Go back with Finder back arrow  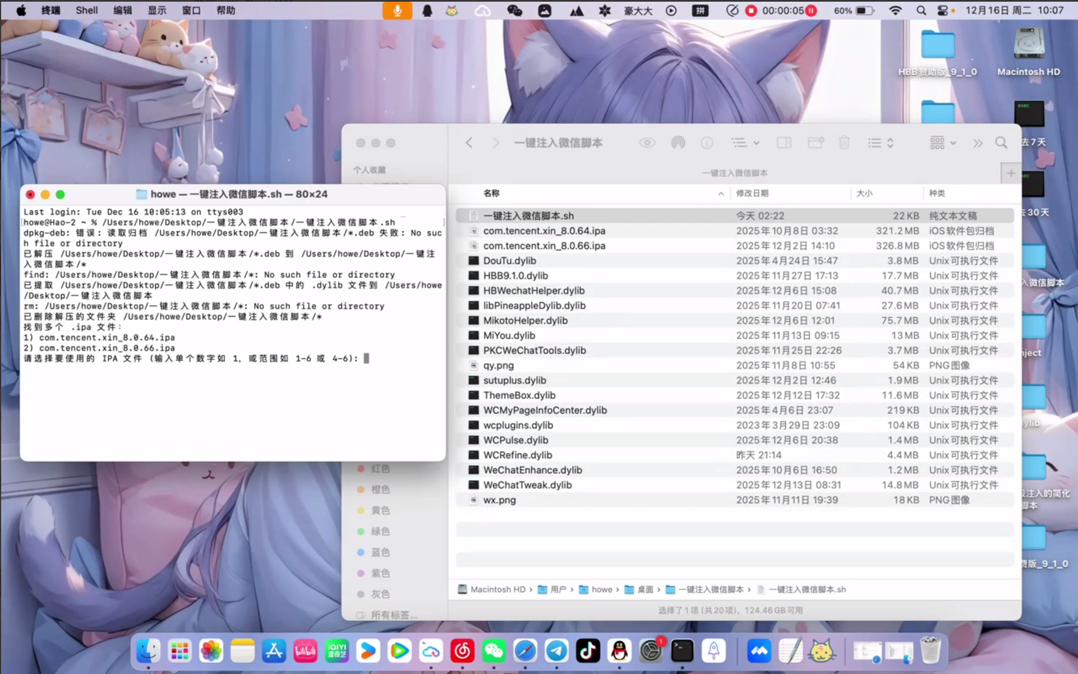[469, 143]
